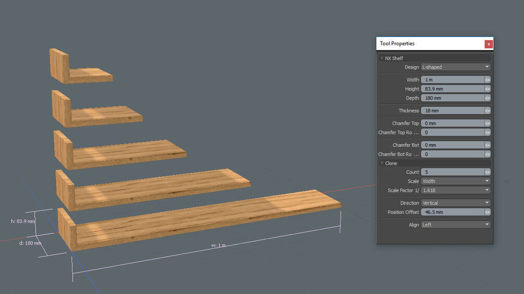Collapse the NX Shelf section

pos(382,58)
